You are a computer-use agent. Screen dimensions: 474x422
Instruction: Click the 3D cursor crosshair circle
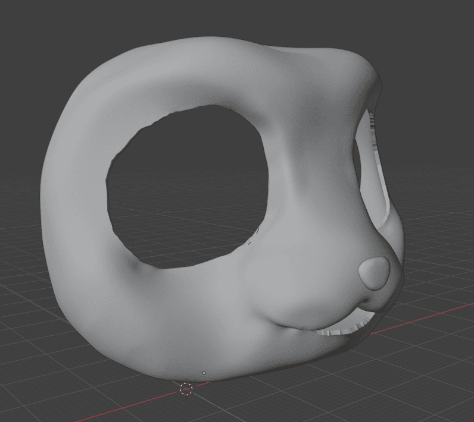pyautogui.click(x=186, y=389)
